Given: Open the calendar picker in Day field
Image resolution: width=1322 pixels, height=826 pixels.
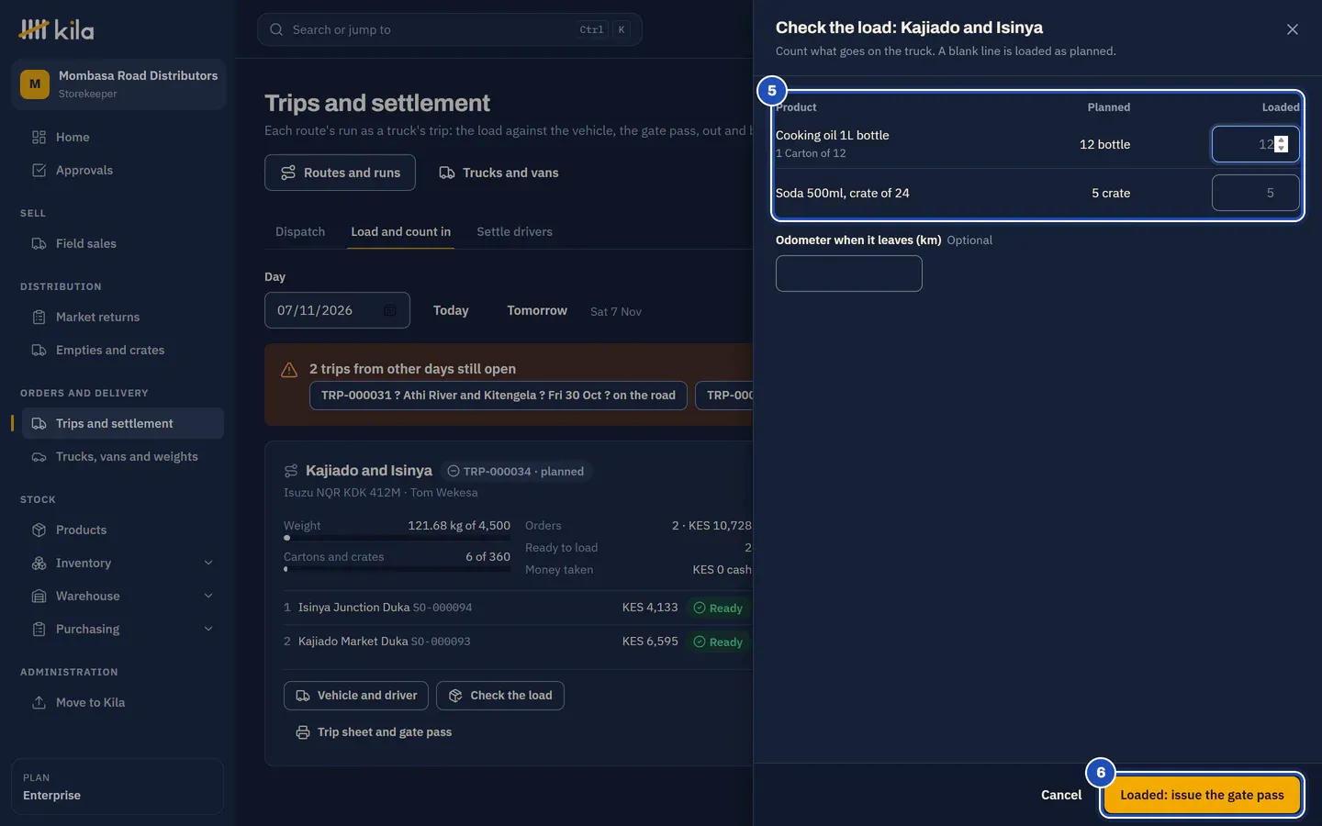Looking at the screenshot, I should click(x=390, y=310).
